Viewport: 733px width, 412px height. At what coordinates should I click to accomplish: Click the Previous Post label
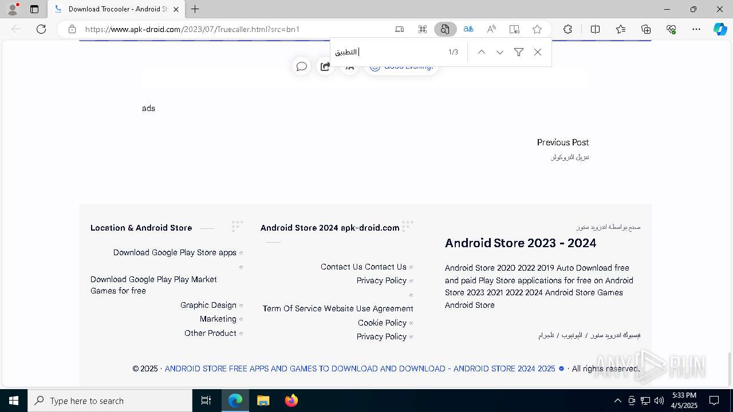pos(563,142)
